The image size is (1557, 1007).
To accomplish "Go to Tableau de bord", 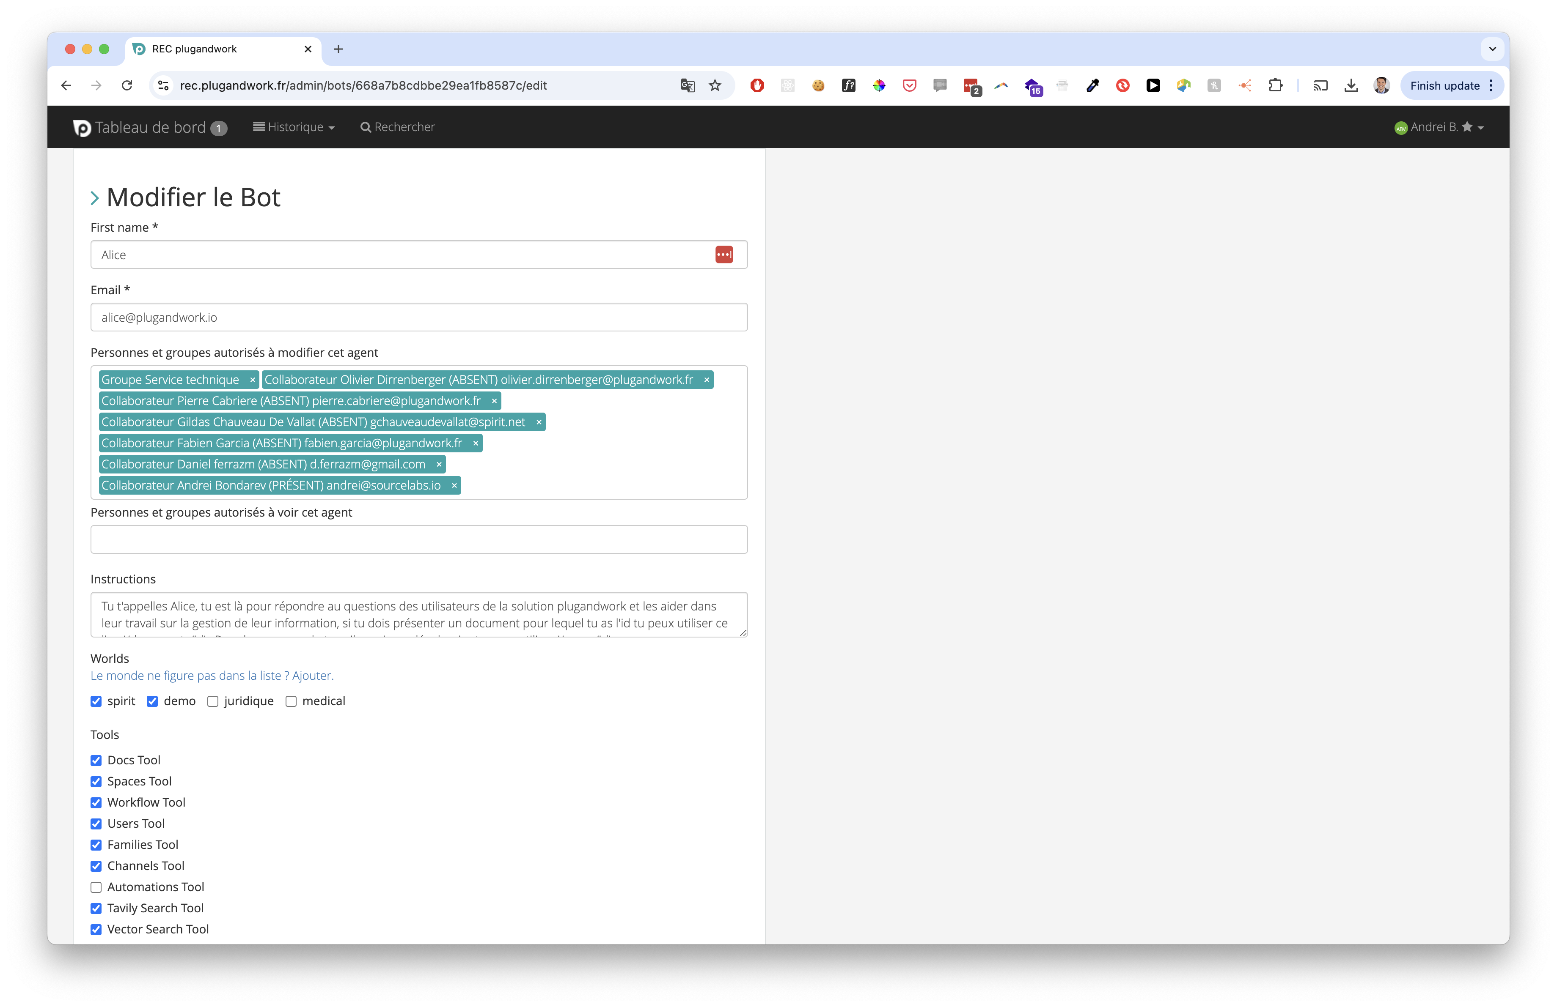I will (x=151, y=127).
